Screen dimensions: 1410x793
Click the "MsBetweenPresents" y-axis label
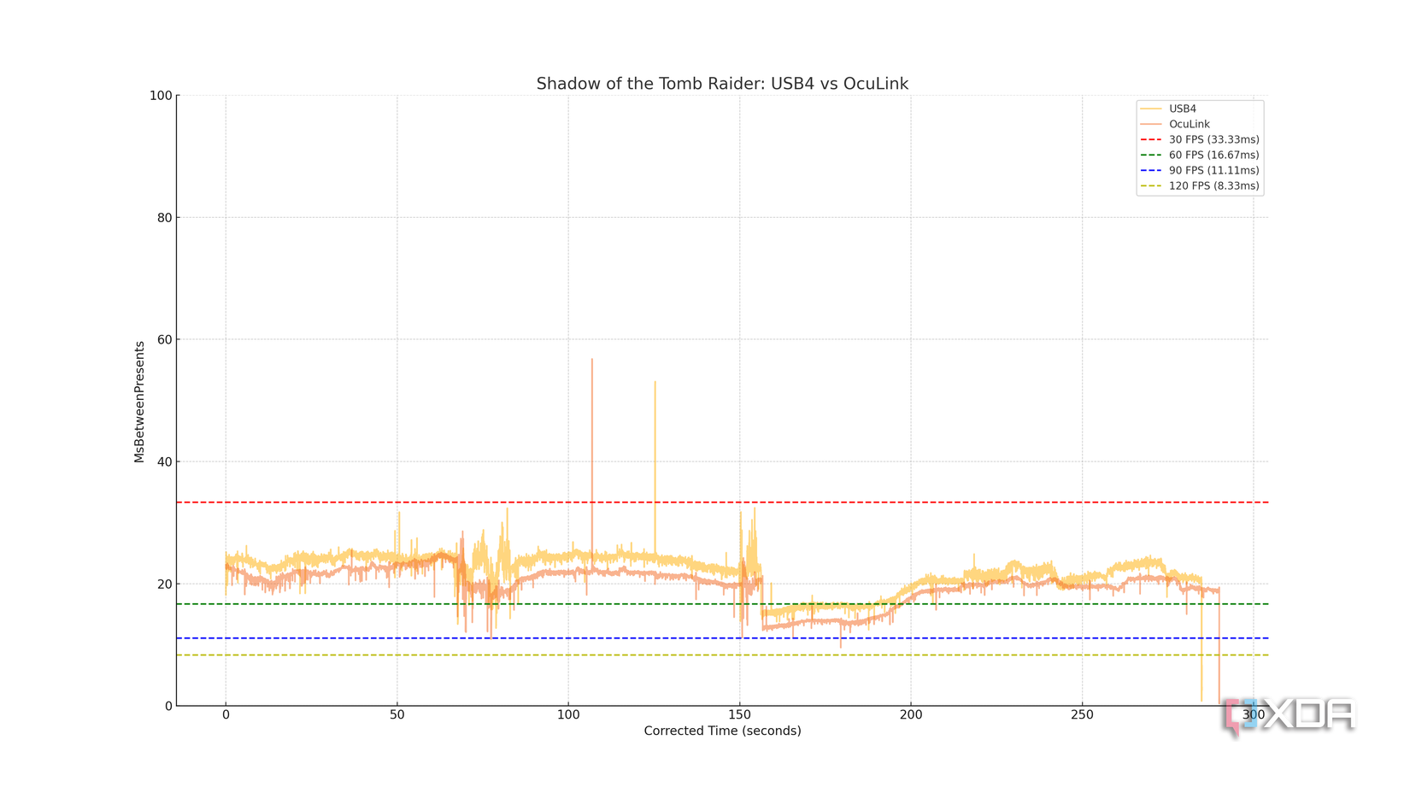(139, 402)
